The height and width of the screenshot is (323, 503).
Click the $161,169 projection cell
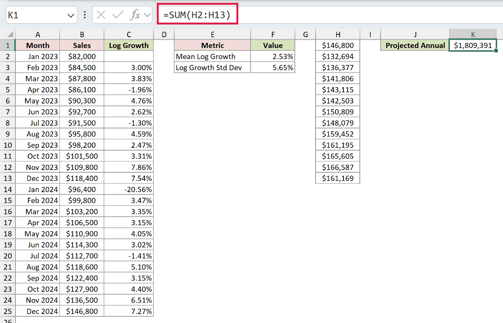click(x=338, y=178)
